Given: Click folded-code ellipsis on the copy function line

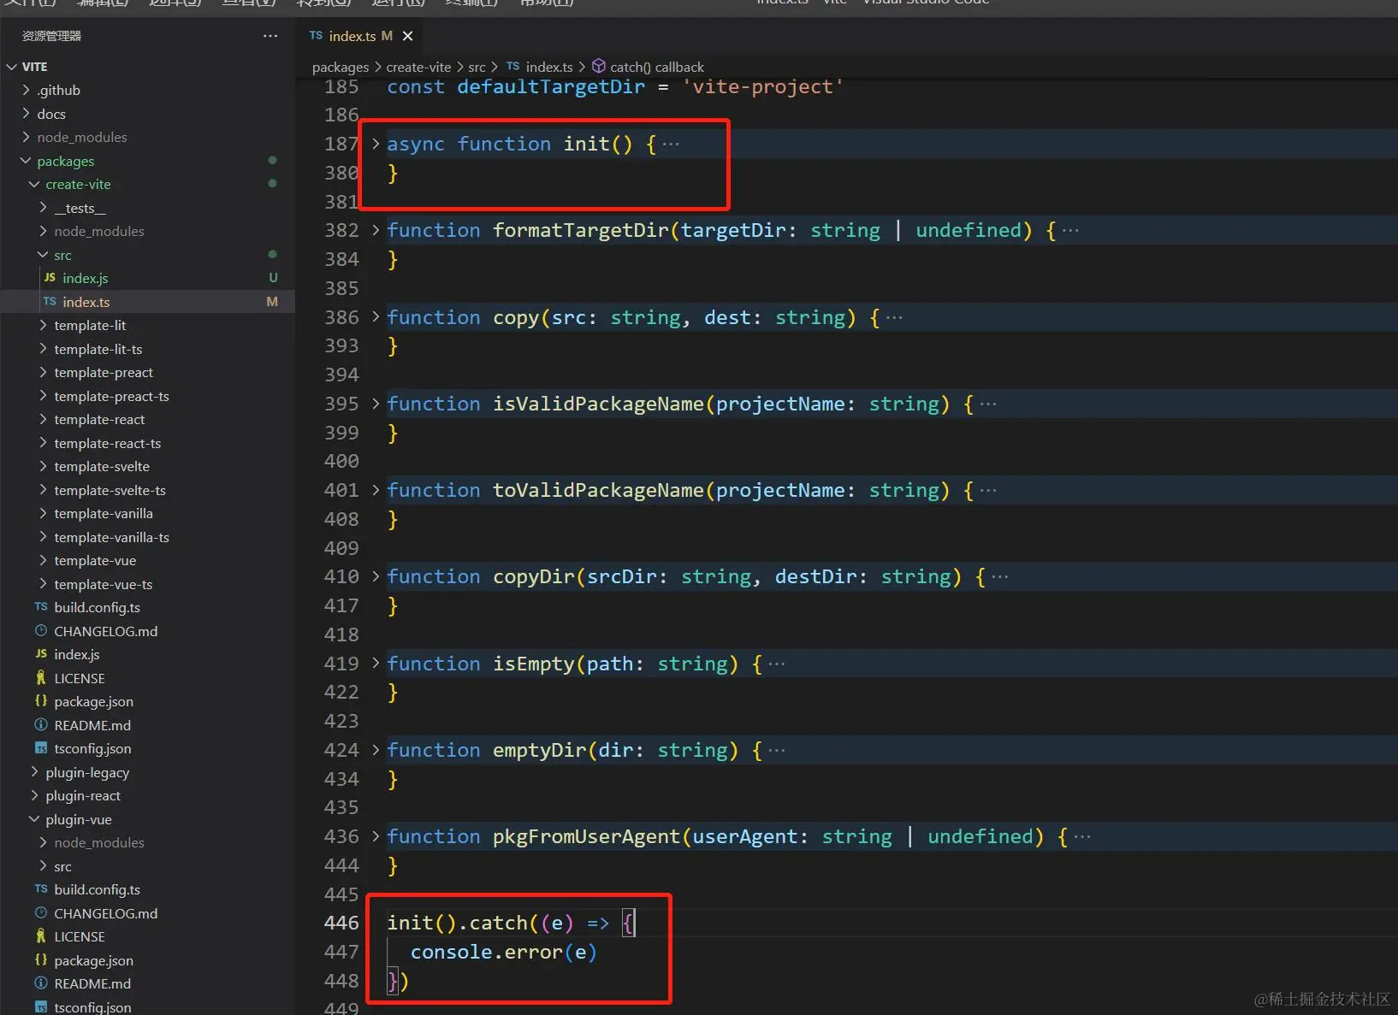Looking at the screenshot, I should point(894,317).
